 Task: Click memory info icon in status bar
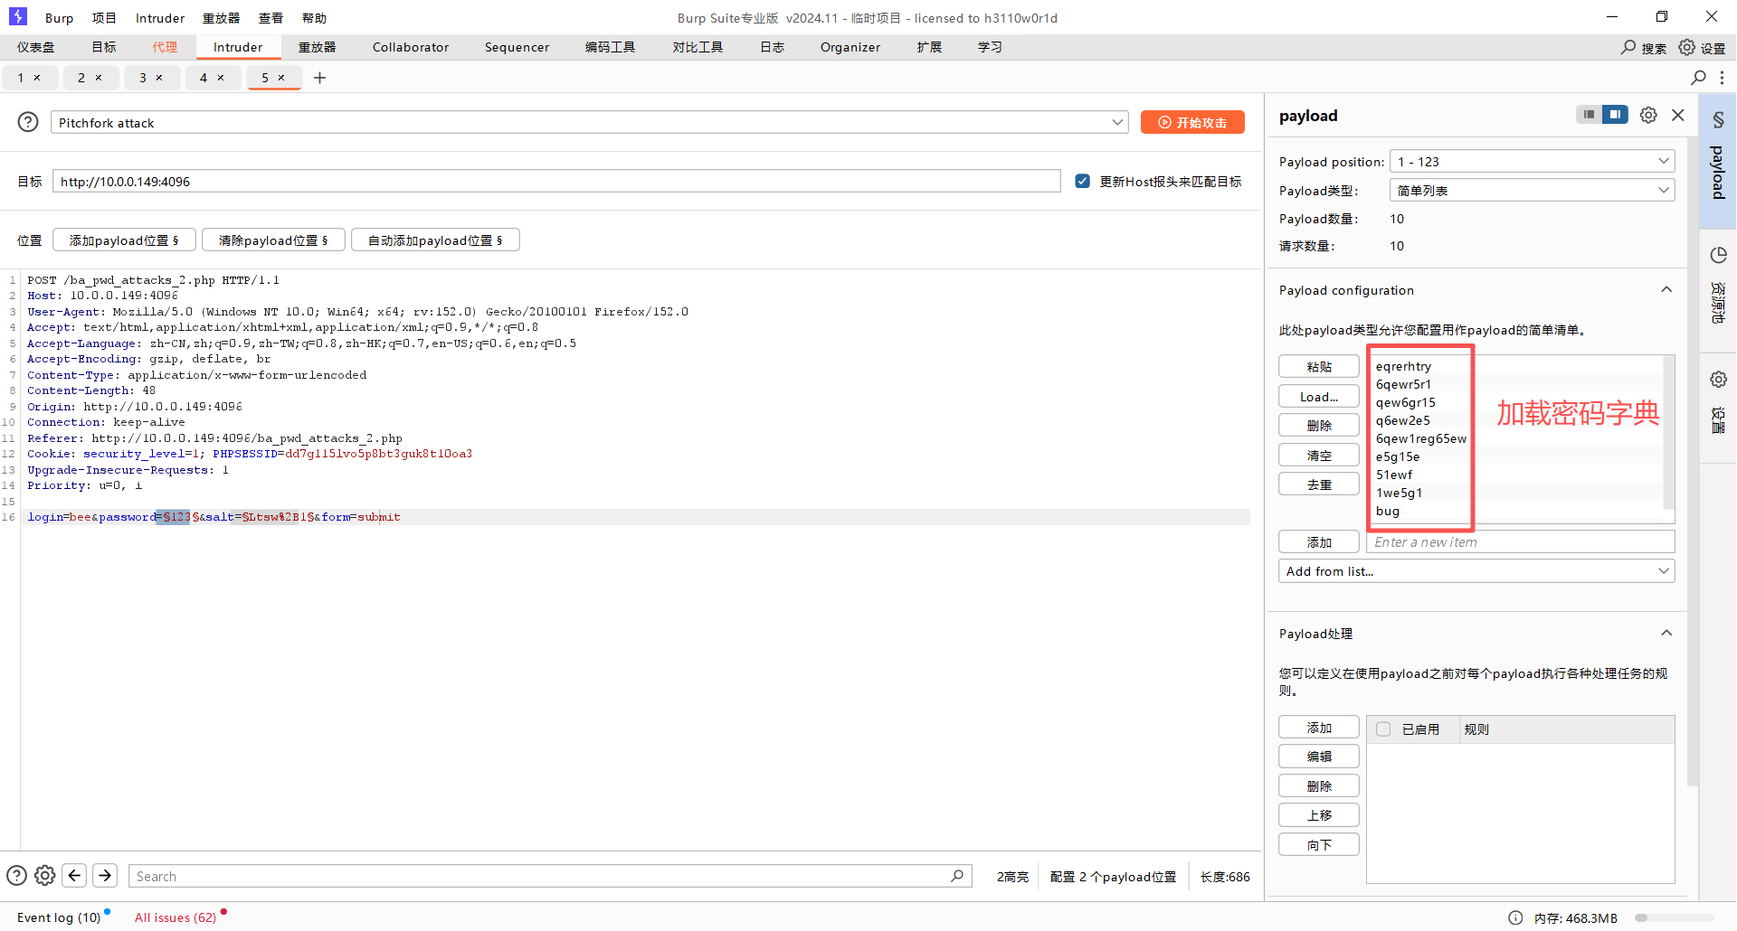(1515, 917)
